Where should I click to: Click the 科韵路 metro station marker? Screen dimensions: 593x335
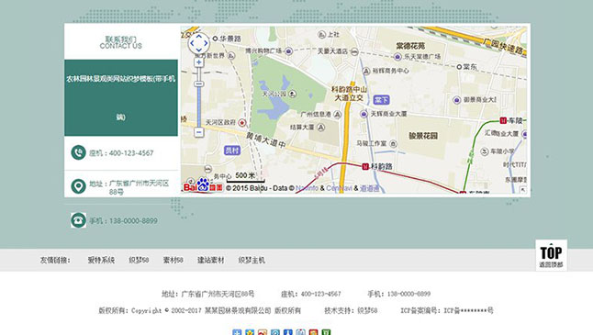365,166
